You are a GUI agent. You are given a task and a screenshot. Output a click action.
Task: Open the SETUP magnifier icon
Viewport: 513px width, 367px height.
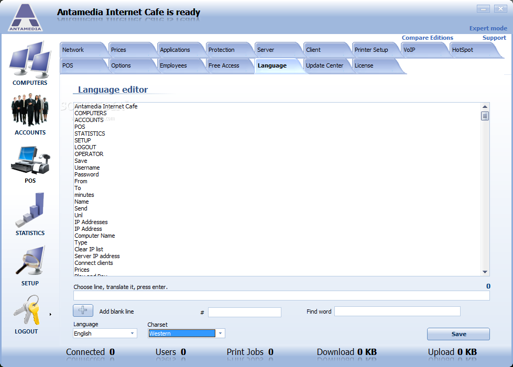[30, 261]
